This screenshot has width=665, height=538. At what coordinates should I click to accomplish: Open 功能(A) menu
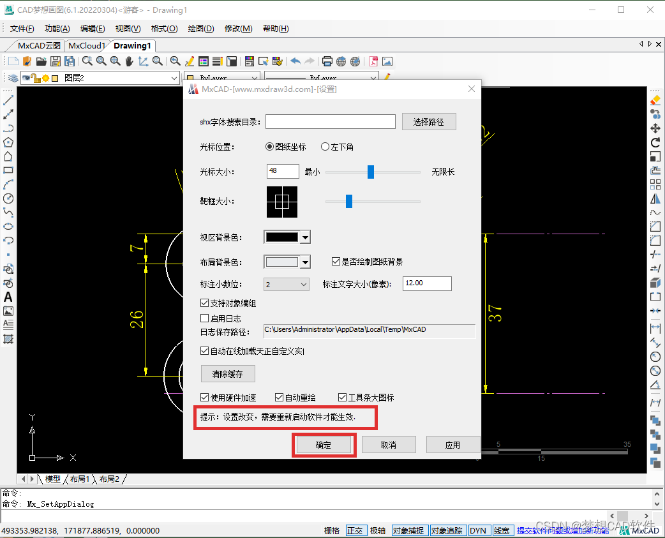tap(57, 29)
